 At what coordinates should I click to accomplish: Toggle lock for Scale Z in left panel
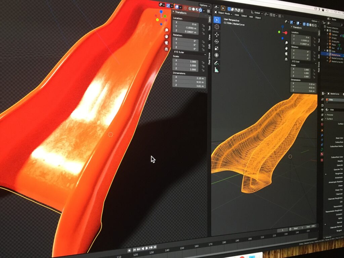(x=203, y=70)
